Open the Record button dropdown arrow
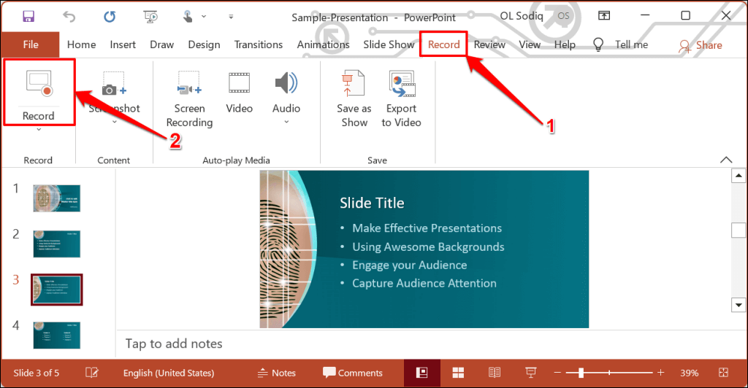748x388 pixels. pos(38,130)
